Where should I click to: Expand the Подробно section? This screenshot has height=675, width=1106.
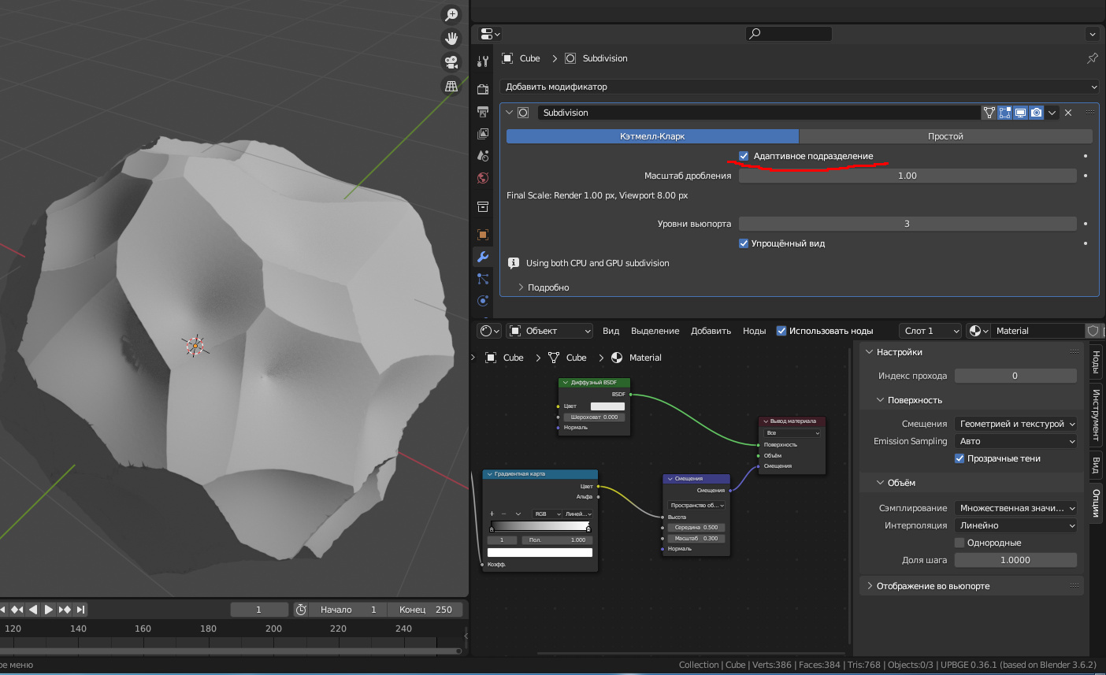tap(544, 287)
